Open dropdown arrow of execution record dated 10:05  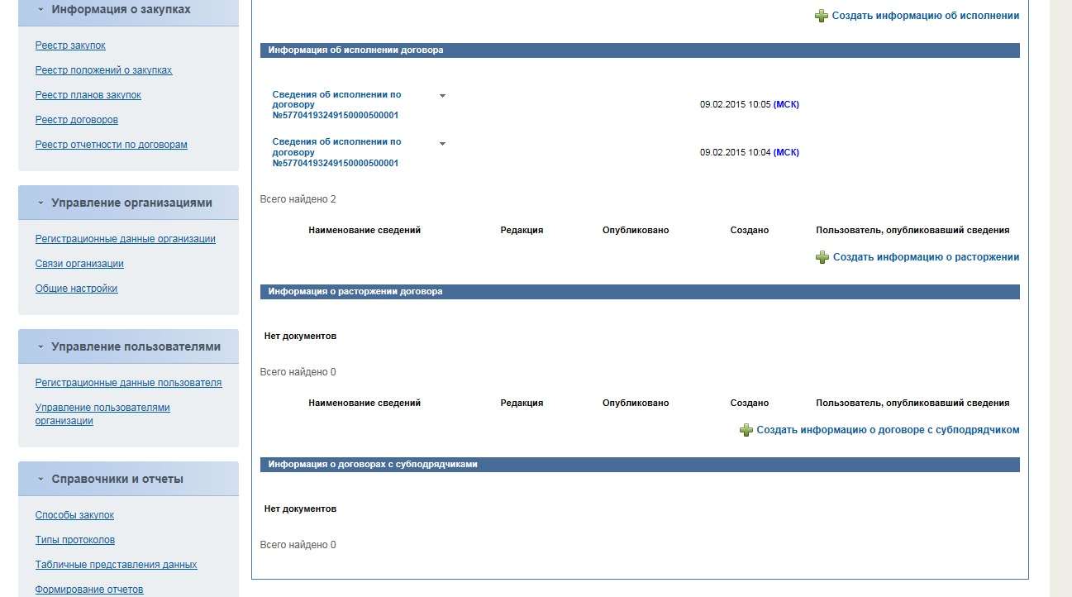click(x=442, y=96)
